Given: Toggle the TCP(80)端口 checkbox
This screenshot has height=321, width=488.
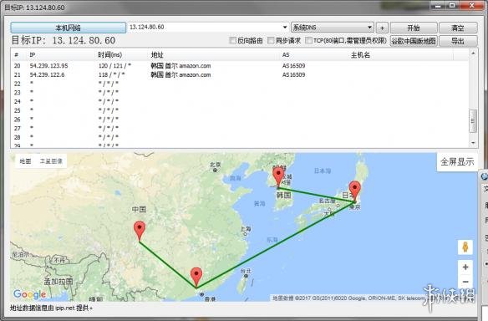Looking at the screenshot, I should 308,40.
